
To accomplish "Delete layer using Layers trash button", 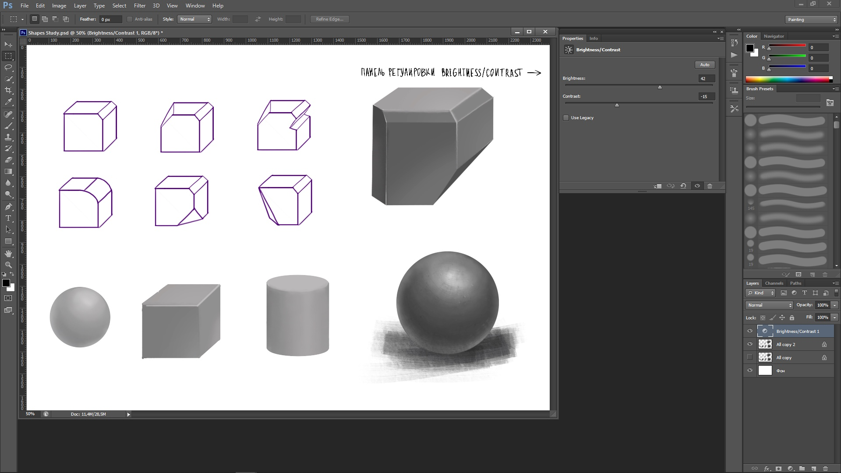I will pos(825,468).
